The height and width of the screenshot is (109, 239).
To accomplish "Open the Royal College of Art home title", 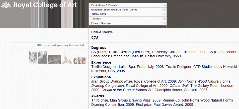I will [x=45, y=5].
